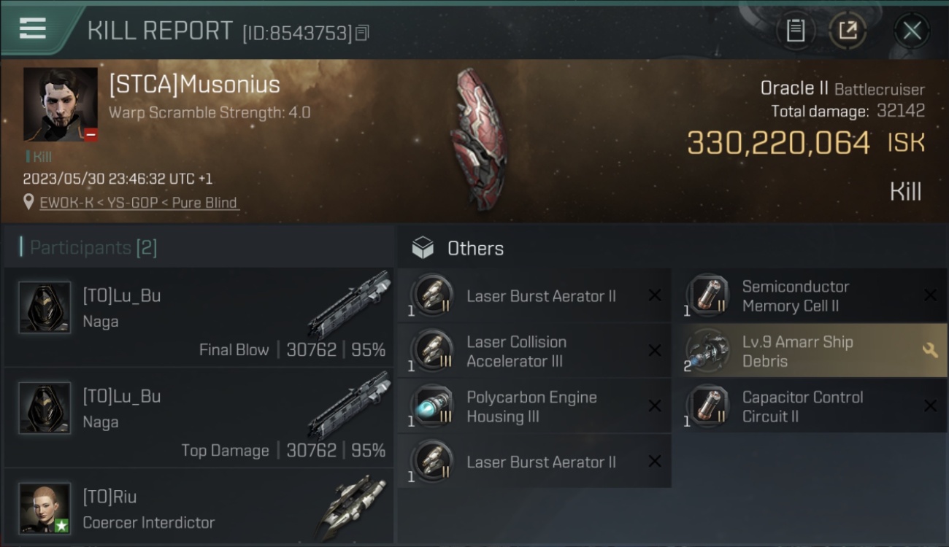
Task: Open Lu_Bu Final Blow participant entry
Action: click(x=199, y=317)
